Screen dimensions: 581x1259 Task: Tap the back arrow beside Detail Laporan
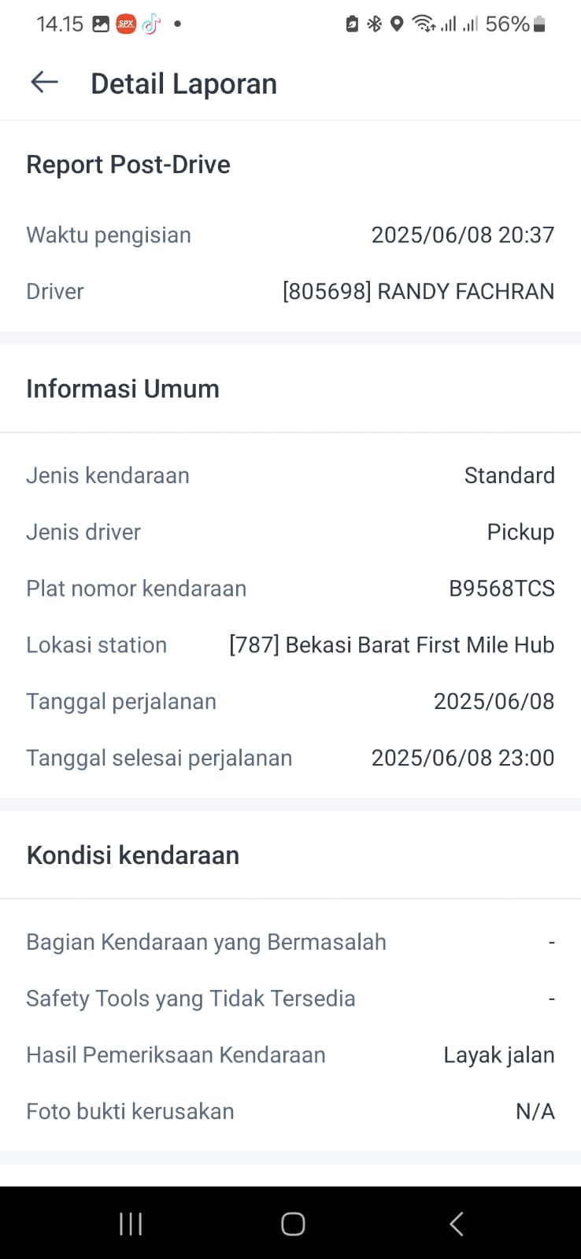tap(44, 83)
